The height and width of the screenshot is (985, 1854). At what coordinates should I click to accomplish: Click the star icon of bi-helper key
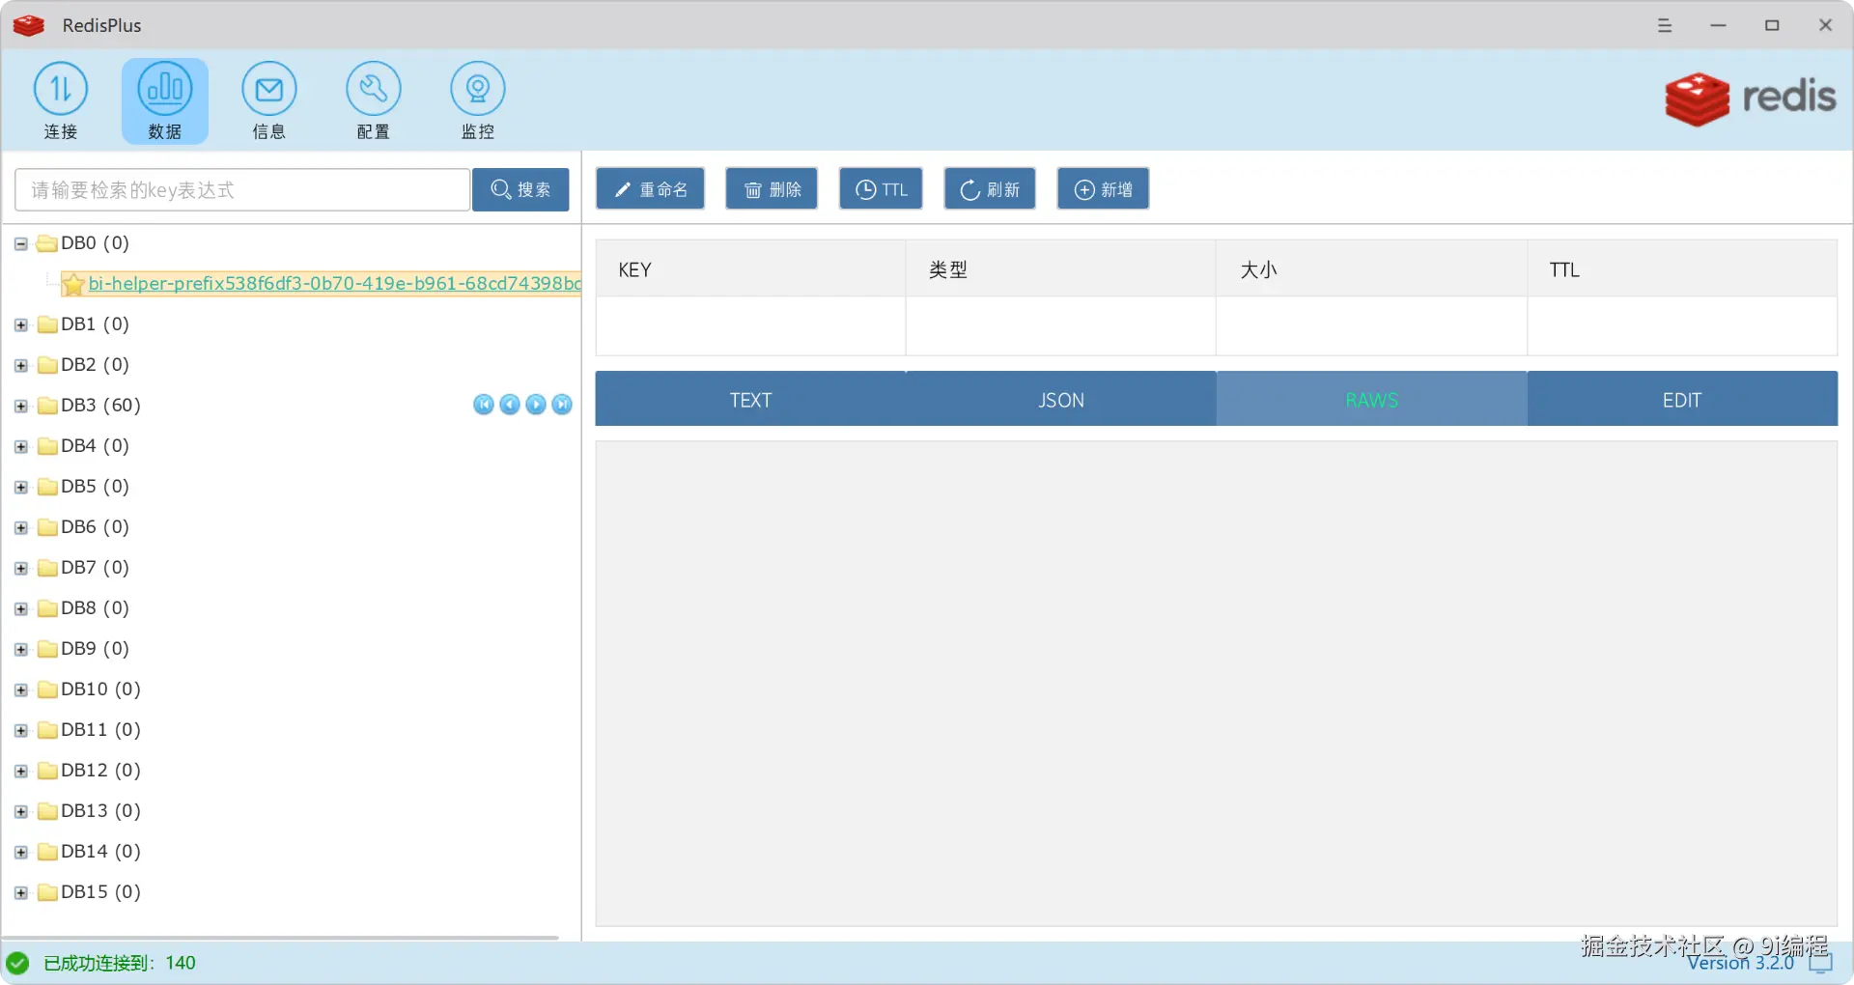click(72, 284)
